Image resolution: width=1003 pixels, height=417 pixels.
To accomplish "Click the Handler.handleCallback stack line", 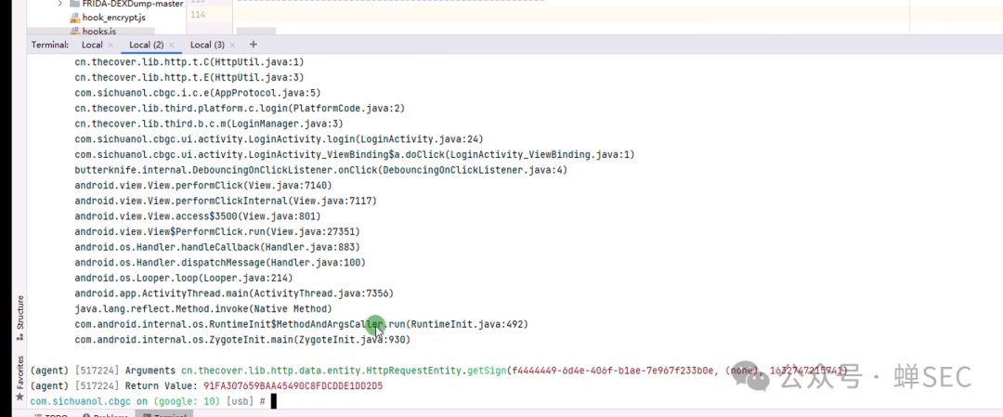I will [217, 247].
